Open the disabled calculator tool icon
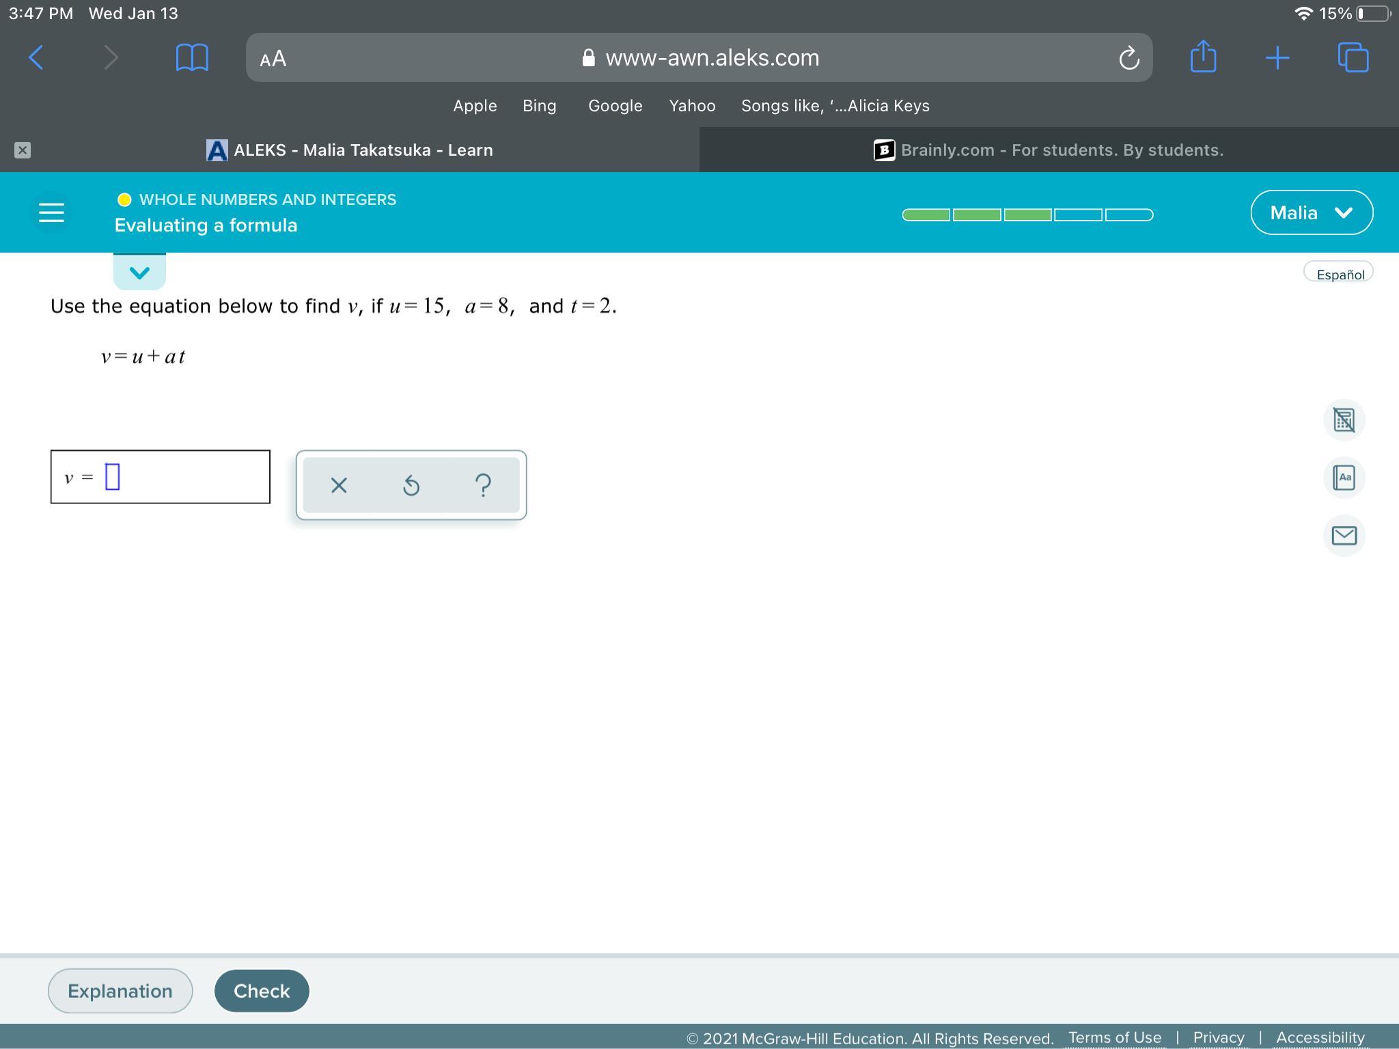 tap(1344, 419)
